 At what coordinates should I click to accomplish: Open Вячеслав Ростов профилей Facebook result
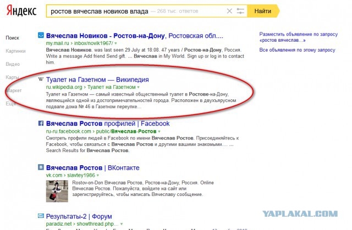(x=108, y=124)
